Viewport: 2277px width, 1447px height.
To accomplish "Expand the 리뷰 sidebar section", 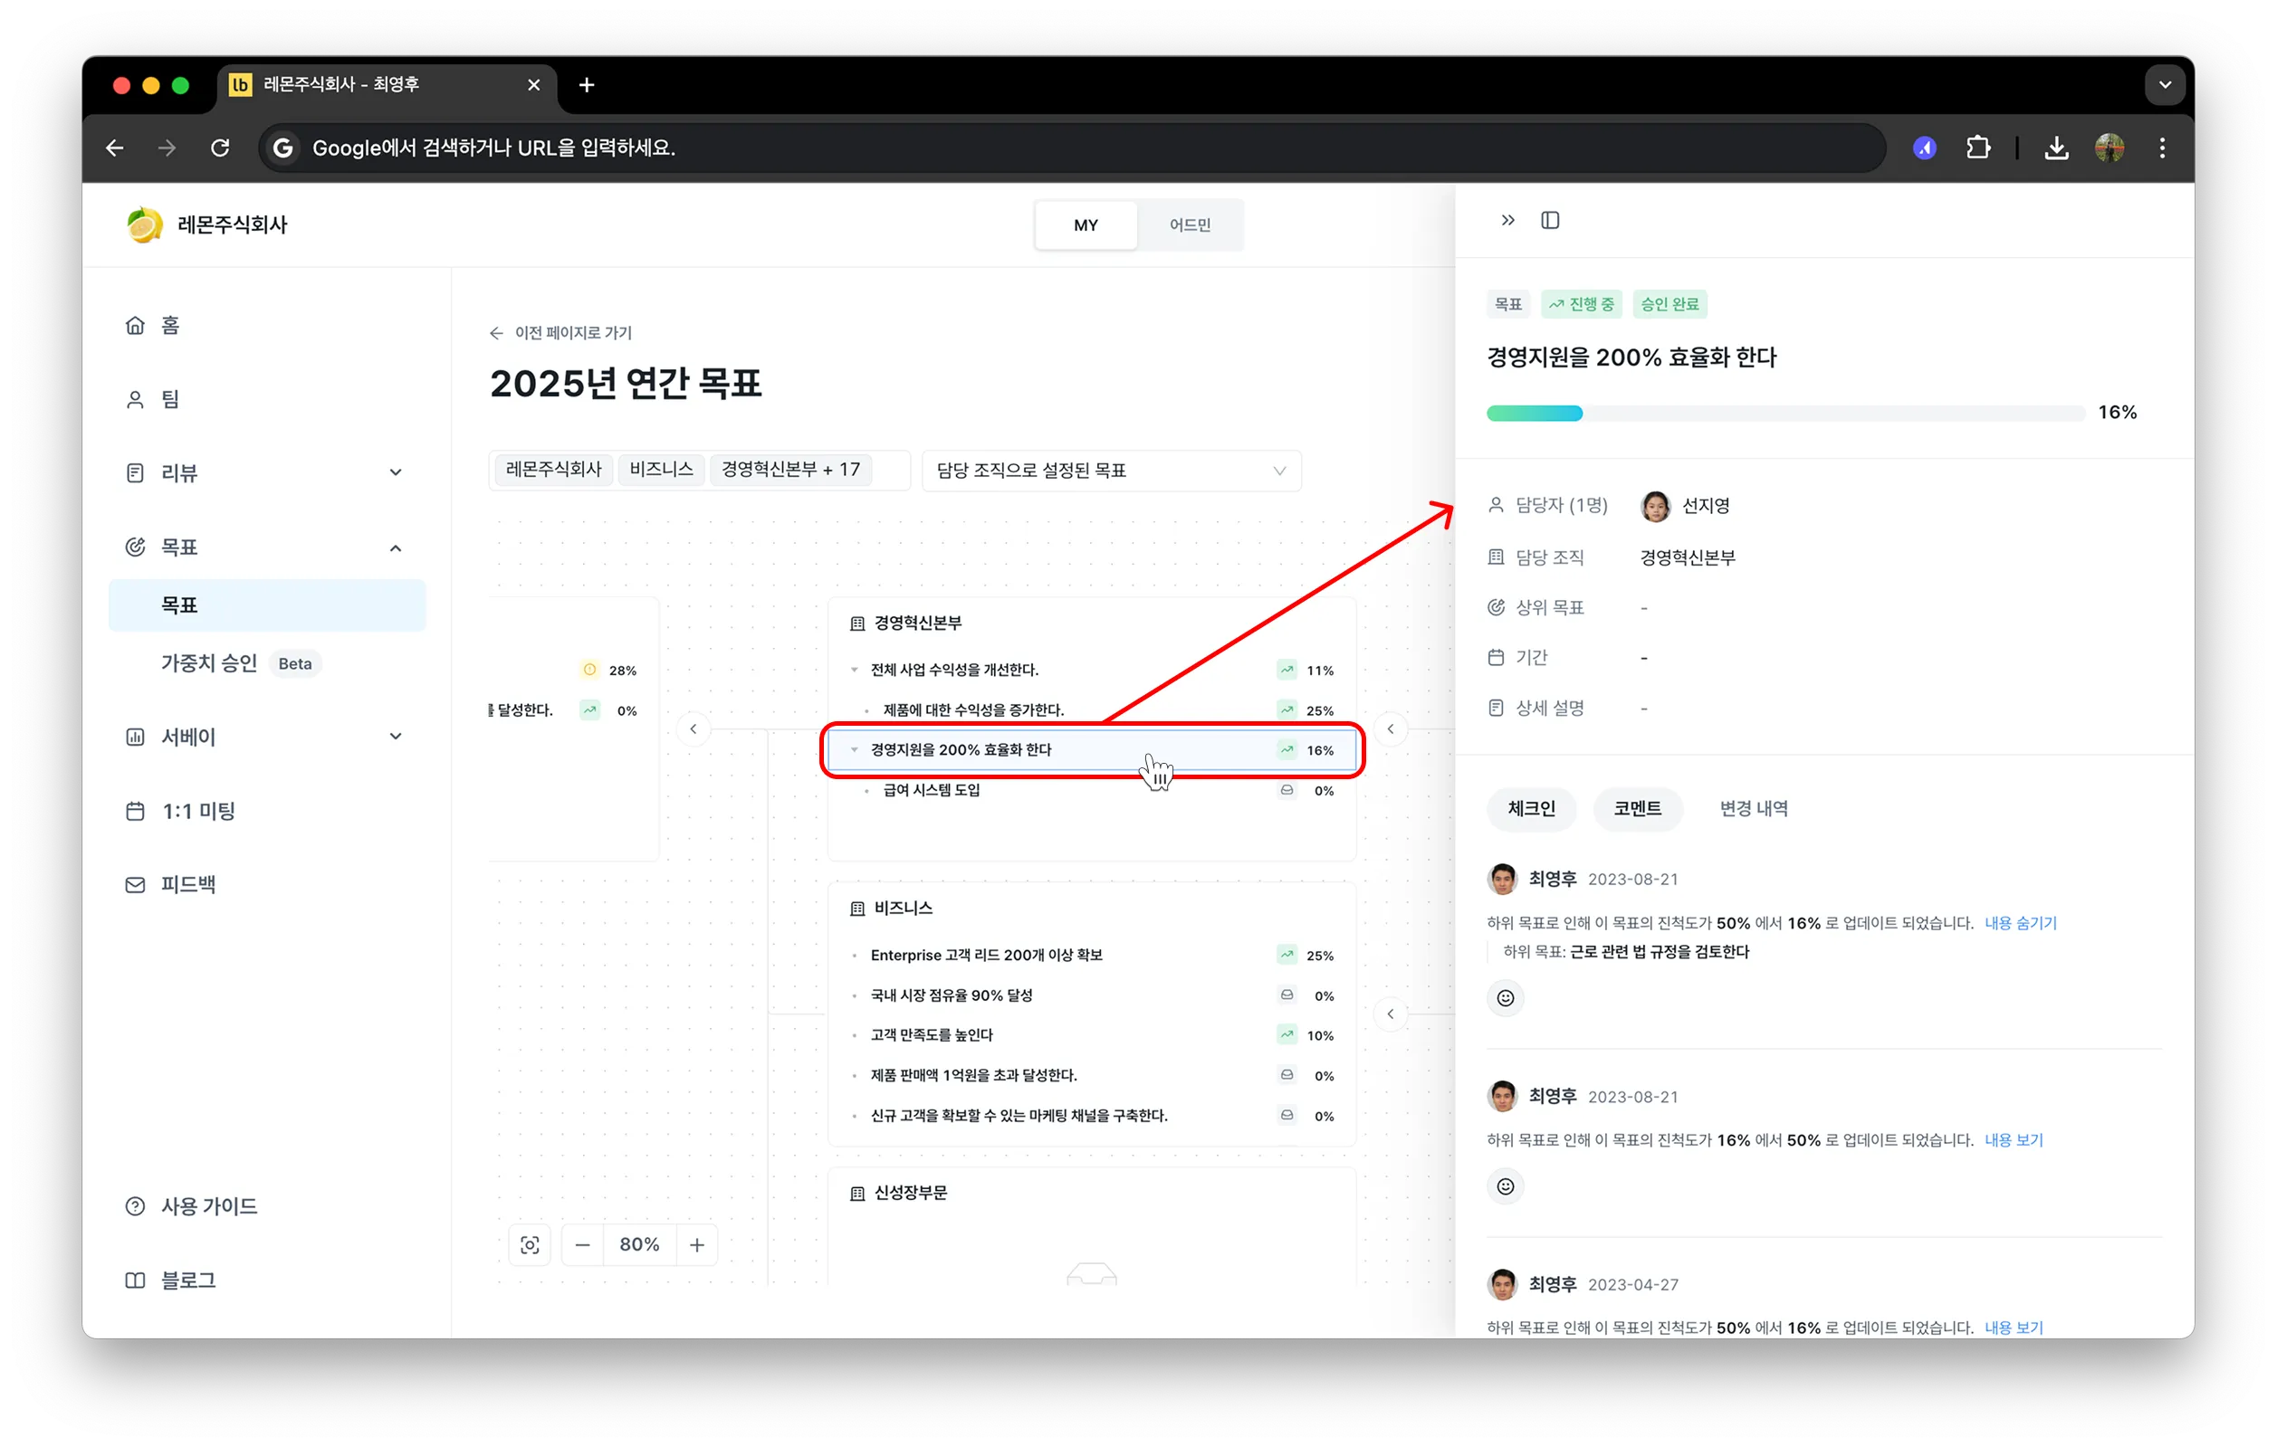I will click(x=396, y=472).
